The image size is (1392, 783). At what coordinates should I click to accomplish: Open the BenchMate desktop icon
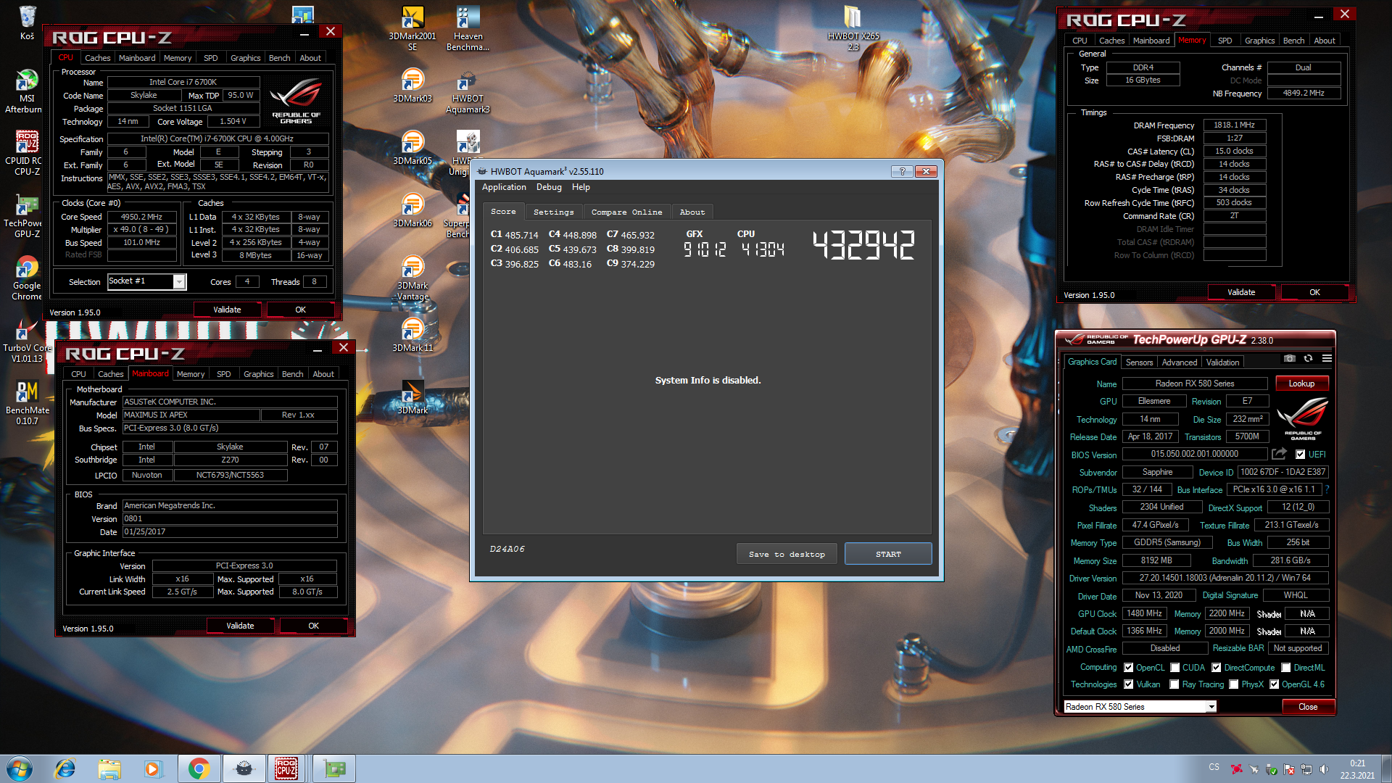[x=28, y=402]
